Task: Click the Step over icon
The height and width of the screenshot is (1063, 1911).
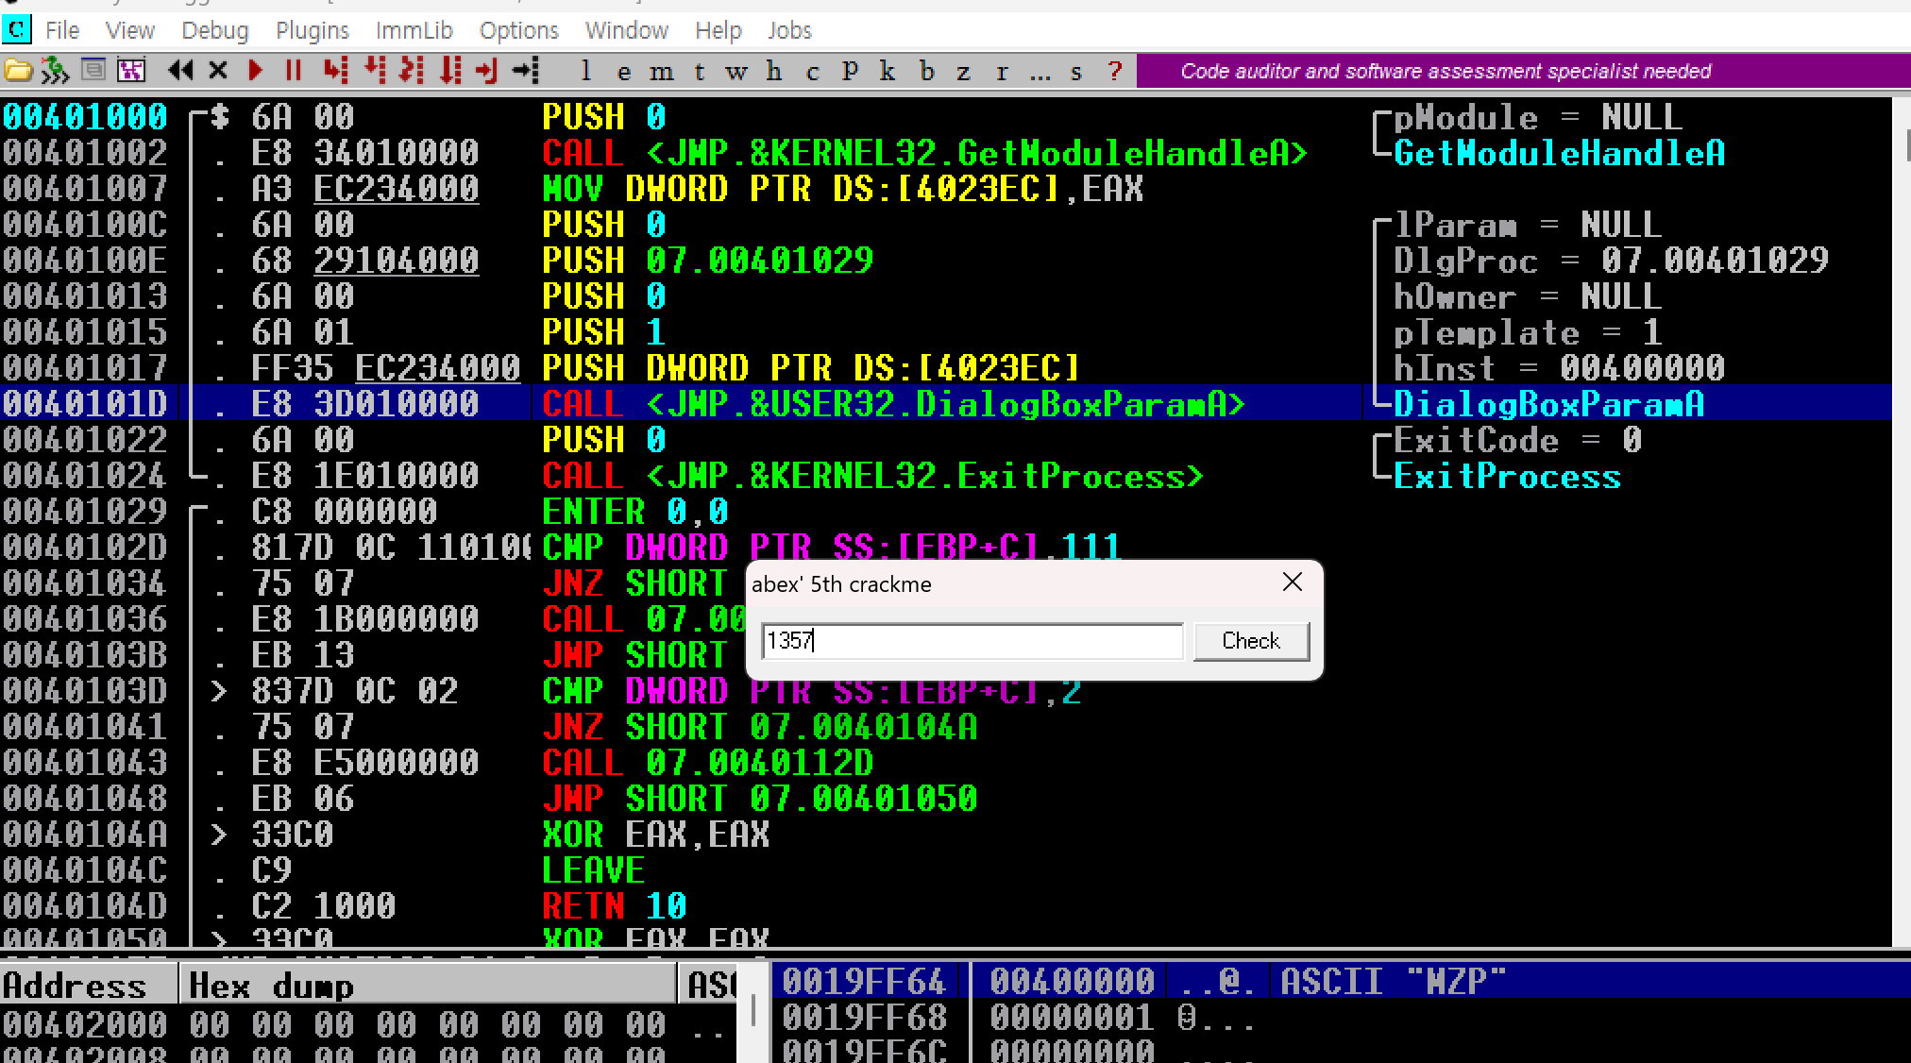Action: point(375,71)
